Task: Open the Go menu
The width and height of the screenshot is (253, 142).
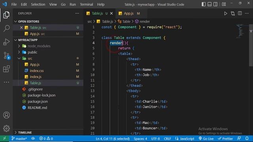Action: [63, 4]
